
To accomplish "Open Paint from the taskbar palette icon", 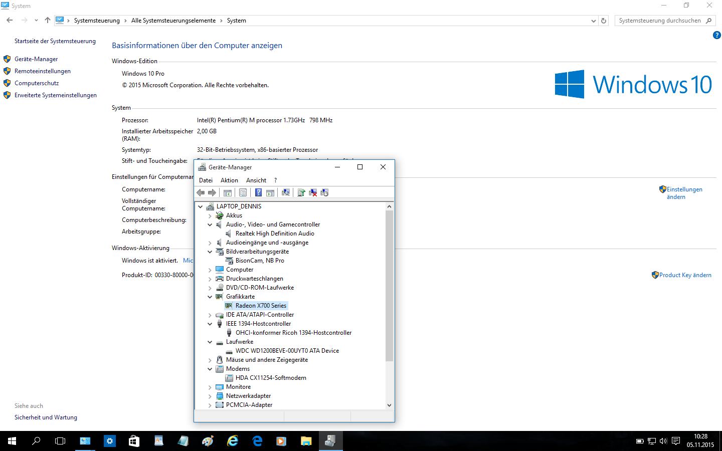I will click(x=208, y=441).
